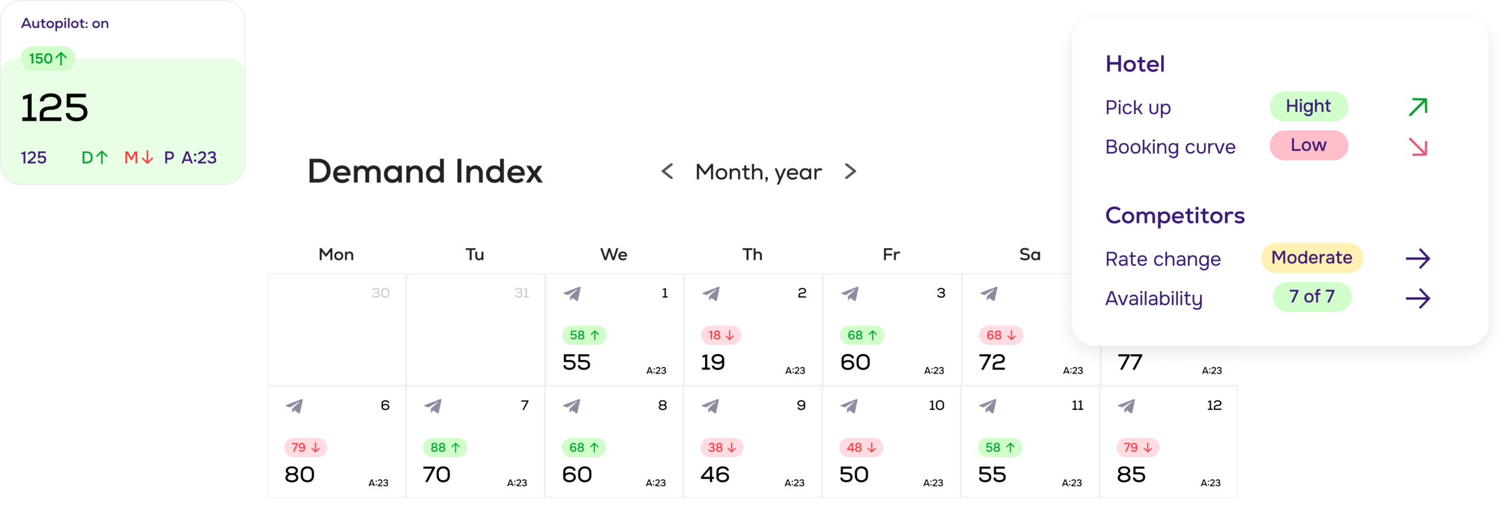Click paper plane icon on day 1
The image size is (1508, 519).
click(x=572, y=293)
